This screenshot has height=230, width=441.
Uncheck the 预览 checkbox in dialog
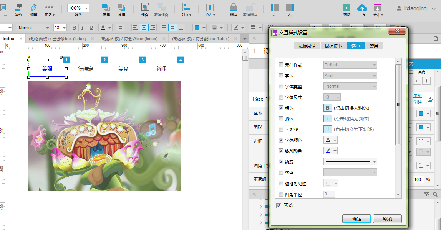(279, 205)
